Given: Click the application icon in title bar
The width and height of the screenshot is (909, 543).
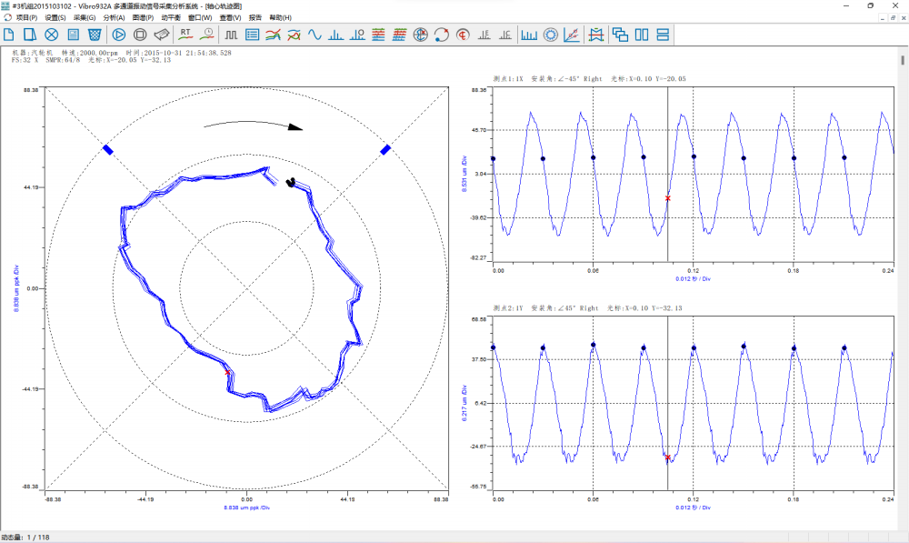Looking at the screenshot, I should pos(5,5).
